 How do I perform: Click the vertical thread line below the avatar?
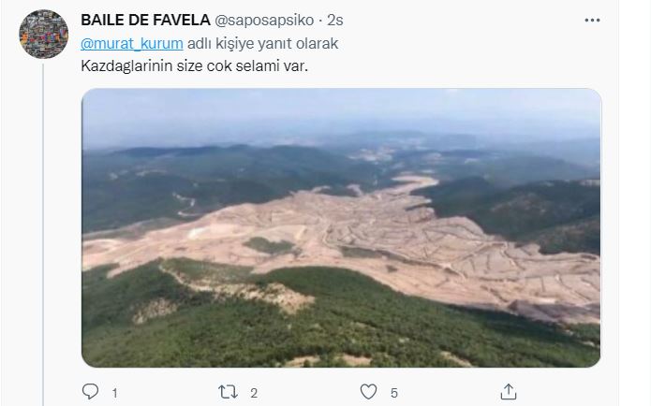43,234
